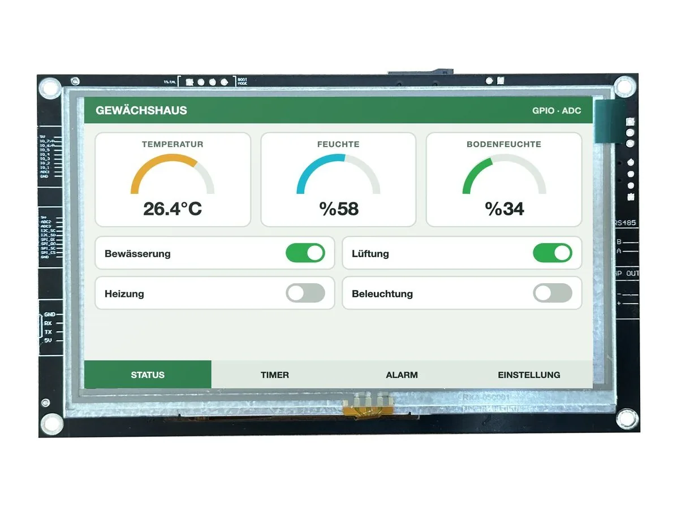Open the STATUS tab
The width and height of the screenshot is (677, 507).
[x=148, y=375]
